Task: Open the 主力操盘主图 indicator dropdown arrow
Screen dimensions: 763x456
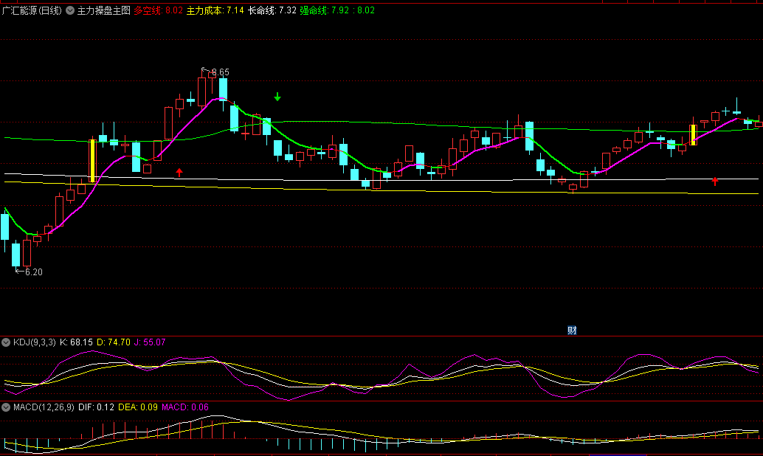Action: click(70, 11)
